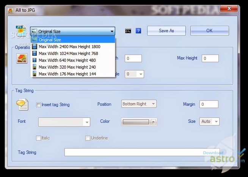The image size is (248, 177).
Task: Select Max Width 2400 Max Height 1800
Action: [x=73, y=47]
